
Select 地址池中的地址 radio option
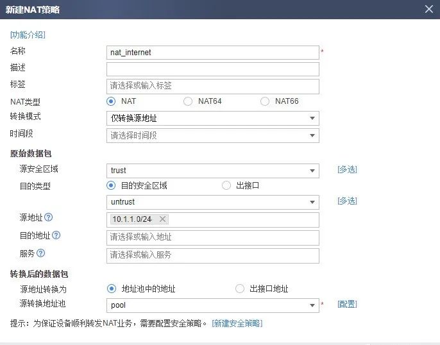(x=112, y=289)
